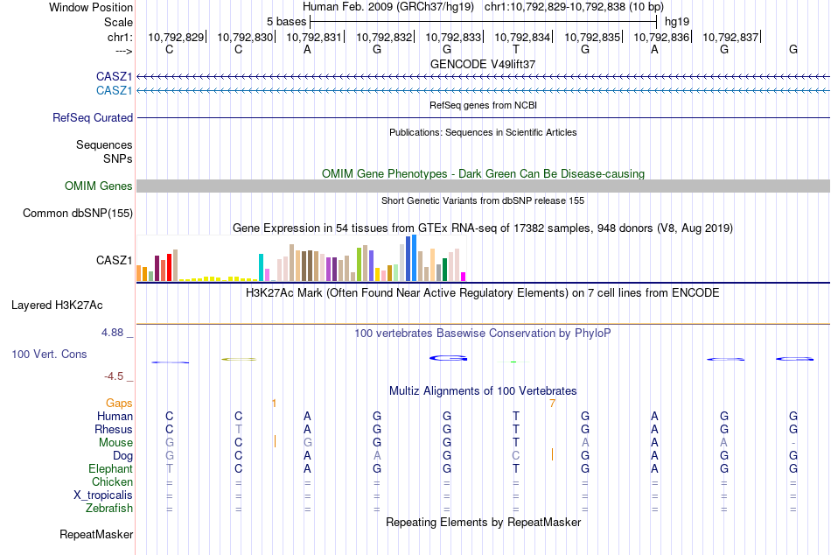The height and width of the screenshot is (555, 831).
Task: Click Publications: Sequences in Scientific Articles title
Action: tap(483, 132)
